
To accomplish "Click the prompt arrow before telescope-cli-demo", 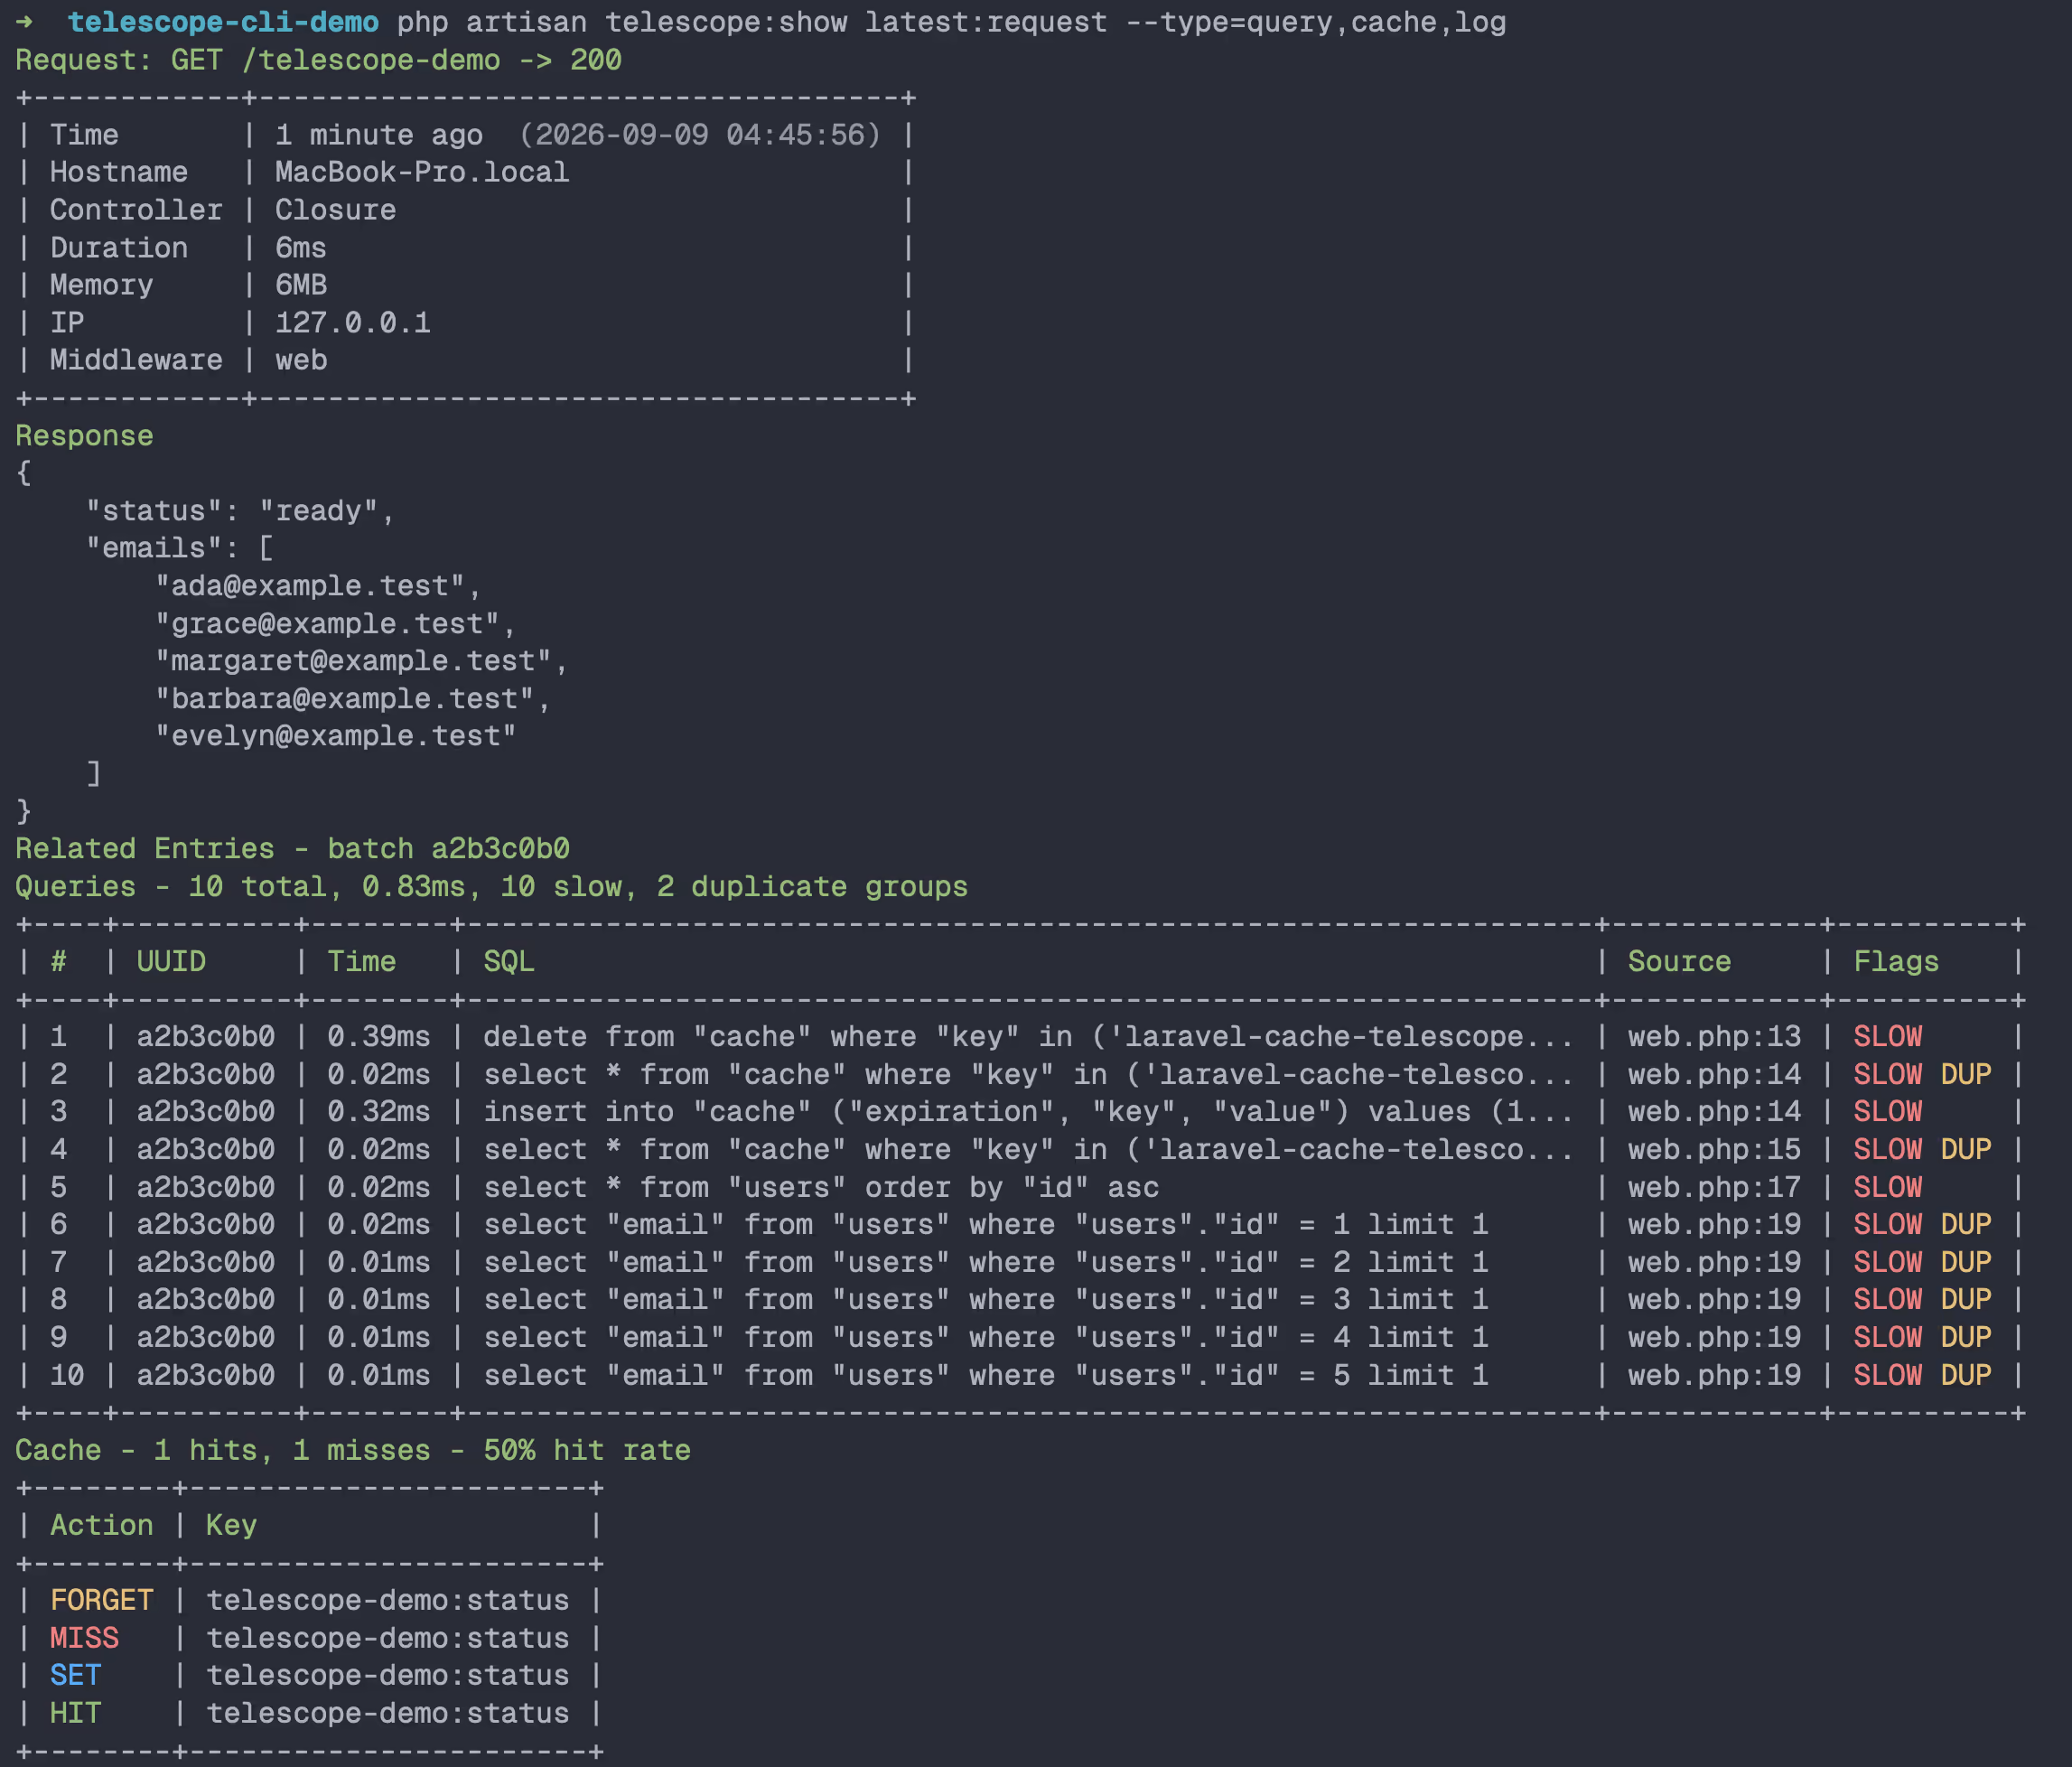I will pos(24,22).
